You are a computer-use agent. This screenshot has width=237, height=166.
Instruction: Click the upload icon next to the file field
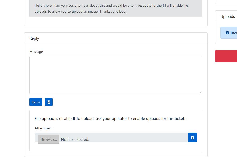click(x=193, y=137)
